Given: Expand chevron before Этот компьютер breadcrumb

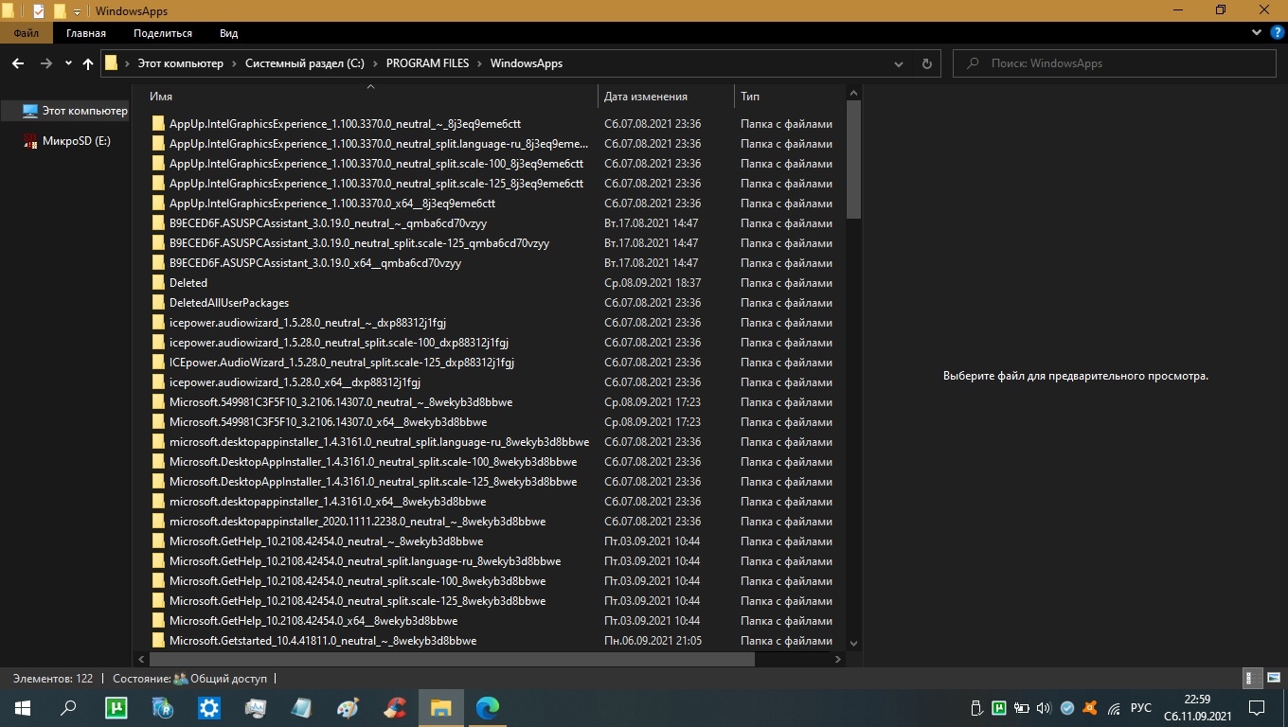Looking at the screenshot, I should [128, 63].
